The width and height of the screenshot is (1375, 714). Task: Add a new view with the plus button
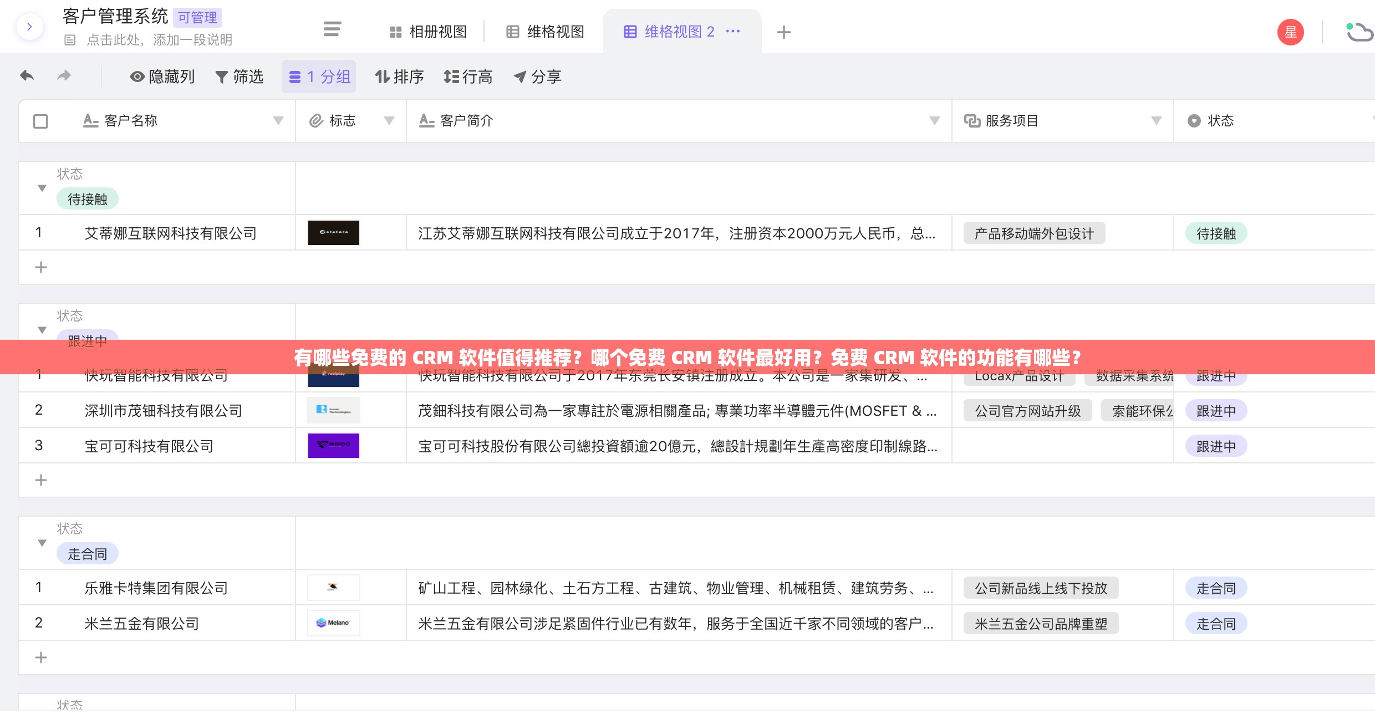[x=784, y=32]
